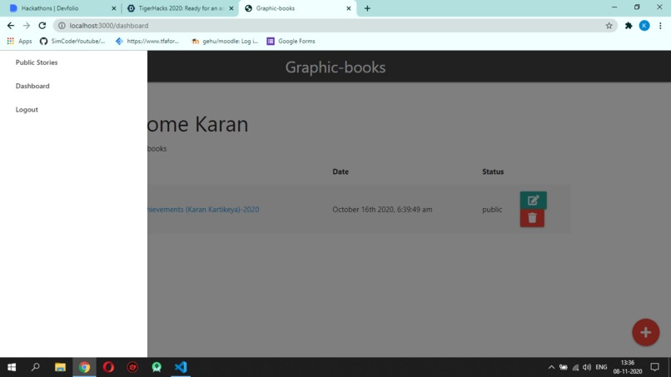Open the Chrome profile avatar K
This screenshot has width=671, height=377.
pos(644,26)
